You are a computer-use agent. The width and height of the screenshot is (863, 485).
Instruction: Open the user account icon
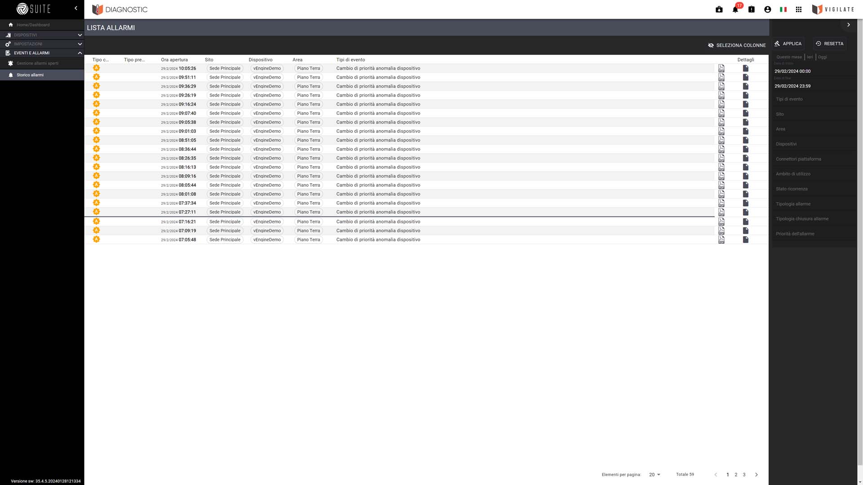[x=768, y=9]
